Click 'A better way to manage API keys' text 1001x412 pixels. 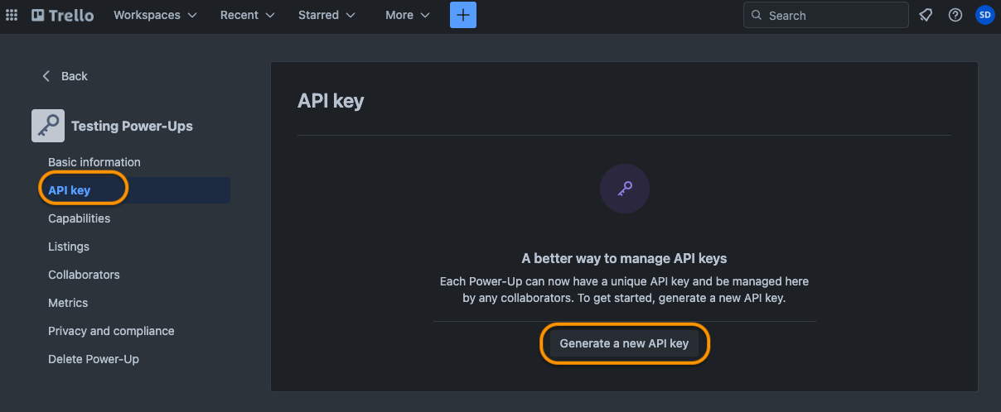(x=624, y=258)
